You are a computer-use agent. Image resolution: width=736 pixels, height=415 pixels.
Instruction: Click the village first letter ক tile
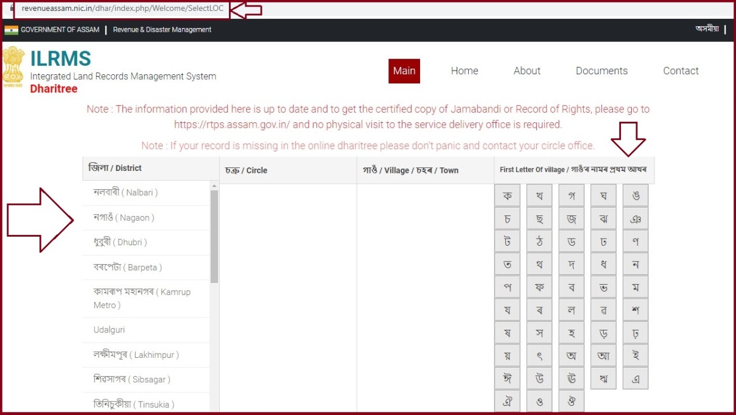pyautogui.click(x=506, y=195)
